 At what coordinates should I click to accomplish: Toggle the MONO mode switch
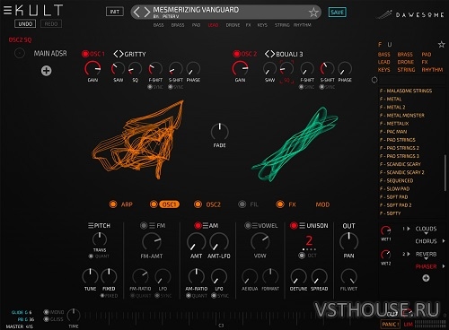46,312
